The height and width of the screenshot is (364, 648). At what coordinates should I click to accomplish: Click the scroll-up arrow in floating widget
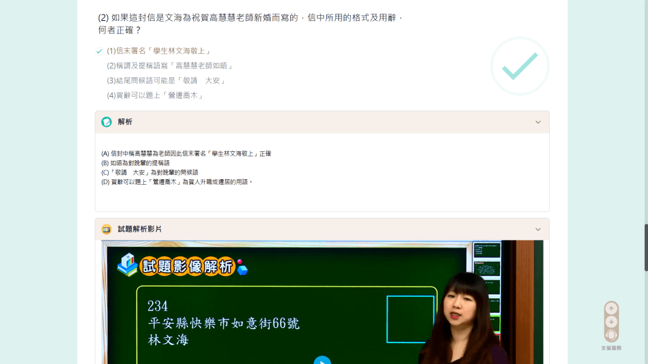pos(611,309)
